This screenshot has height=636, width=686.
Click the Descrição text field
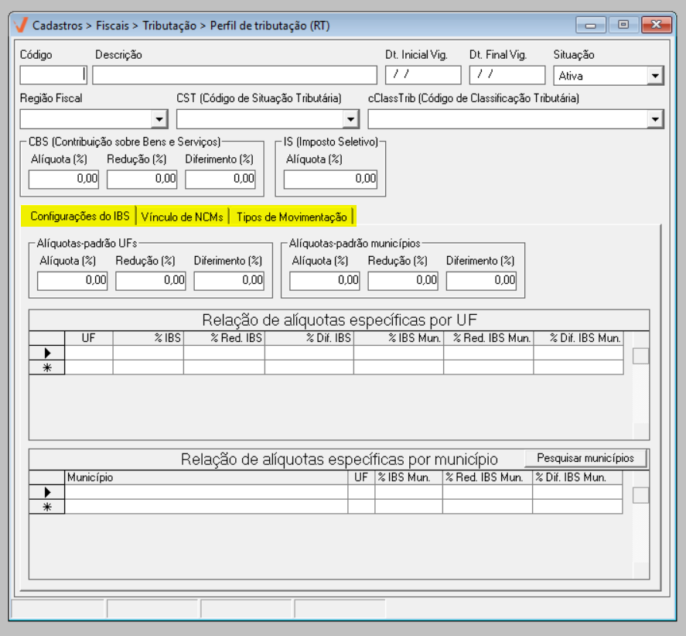[234, 75]
